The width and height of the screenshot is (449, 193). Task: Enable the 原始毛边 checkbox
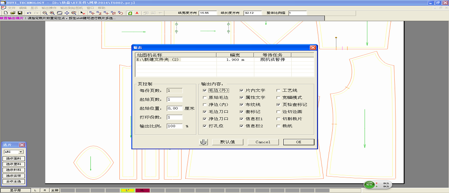point(204,98)
